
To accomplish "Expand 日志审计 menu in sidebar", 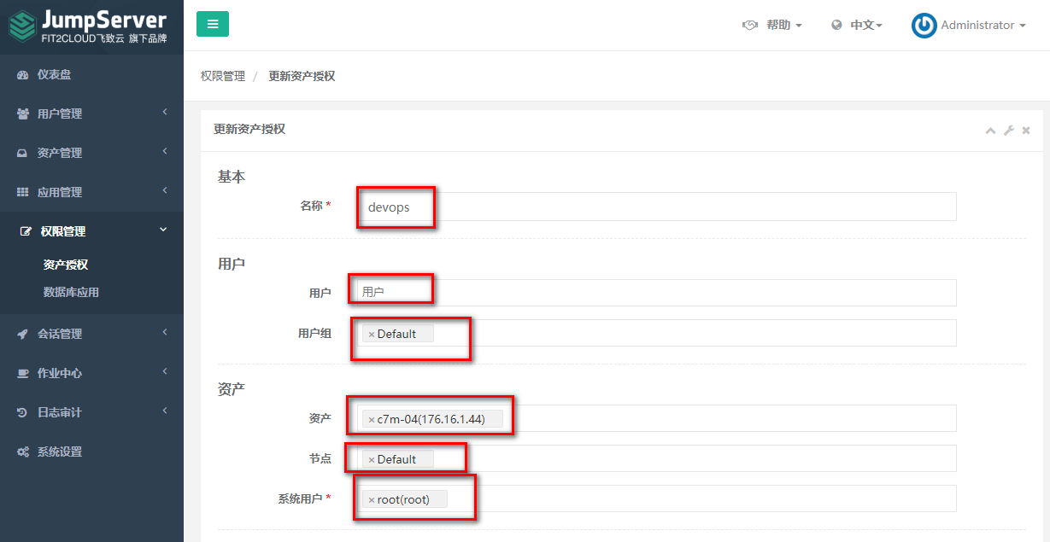I will 91,412.
